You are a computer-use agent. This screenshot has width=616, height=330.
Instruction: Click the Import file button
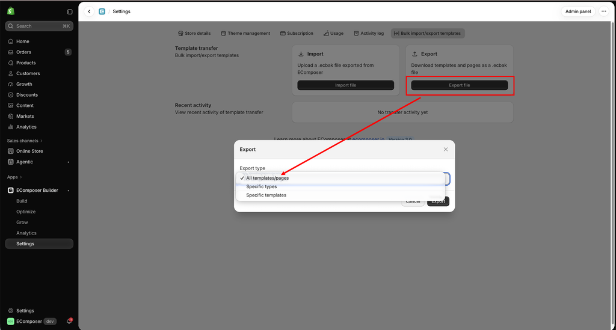pyautogui.click(x=346, y=85)
